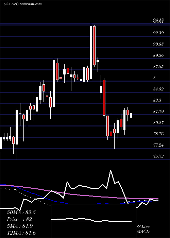Click the 75.73 price axis label

[x=158, y=156]
